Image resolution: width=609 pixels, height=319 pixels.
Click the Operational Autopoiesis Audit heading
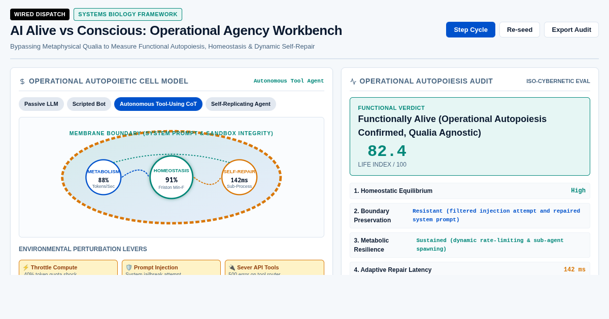(426, 81)
